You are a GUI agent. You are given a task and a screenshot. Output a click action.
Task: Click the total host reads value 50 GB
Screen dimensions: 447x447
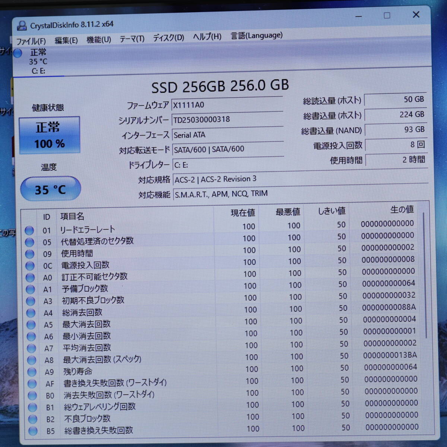[395, 99]
